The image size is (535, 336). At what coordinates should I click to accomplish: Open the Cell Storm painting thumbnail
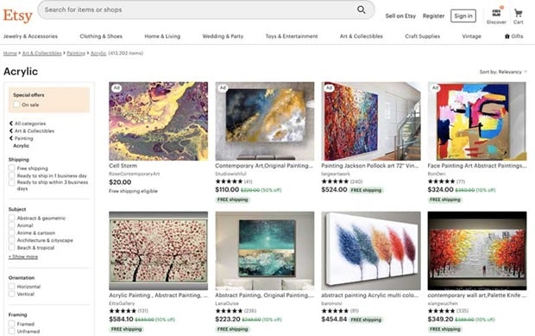click(158, 121)
